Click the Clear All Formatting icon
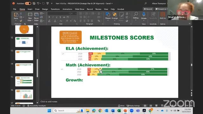The image size is (203, 114). [75, 21]
